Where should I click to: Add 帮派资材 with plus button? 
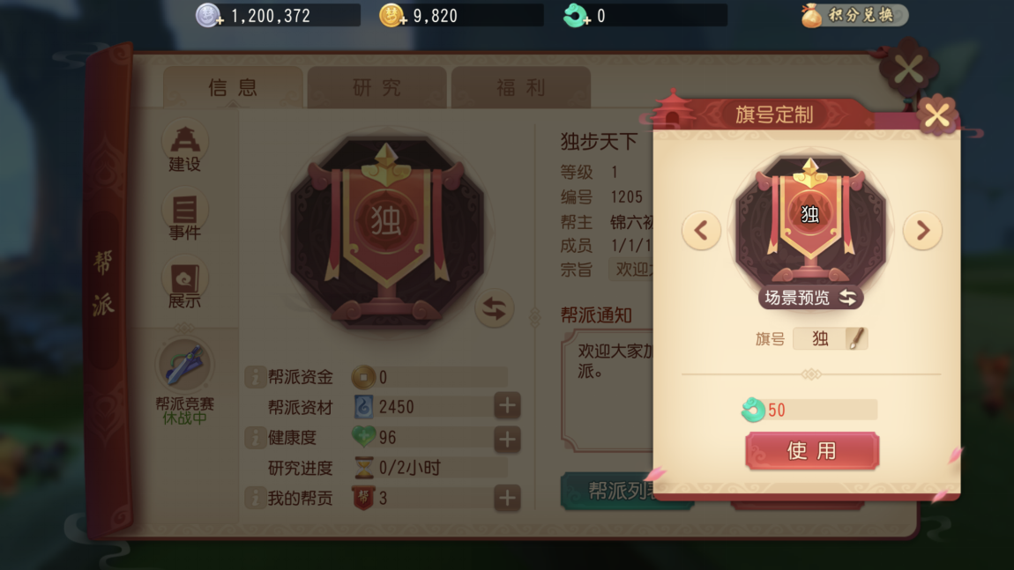[507, 406]
